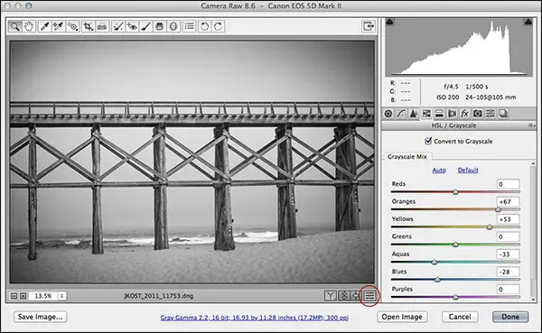
Task: Click the Purples value field
Action: 508,290
